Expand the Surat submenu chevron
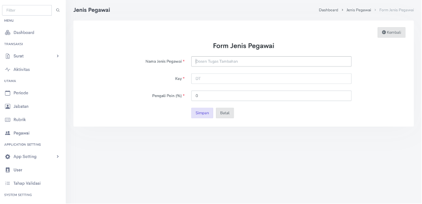 58,56
